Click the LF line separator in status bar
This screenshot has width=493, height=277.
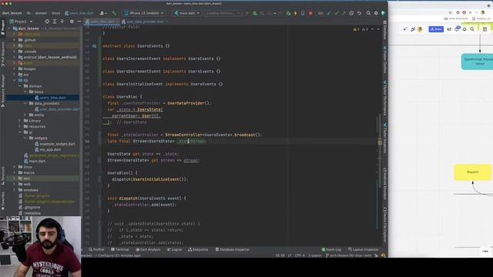coord(290,255)
